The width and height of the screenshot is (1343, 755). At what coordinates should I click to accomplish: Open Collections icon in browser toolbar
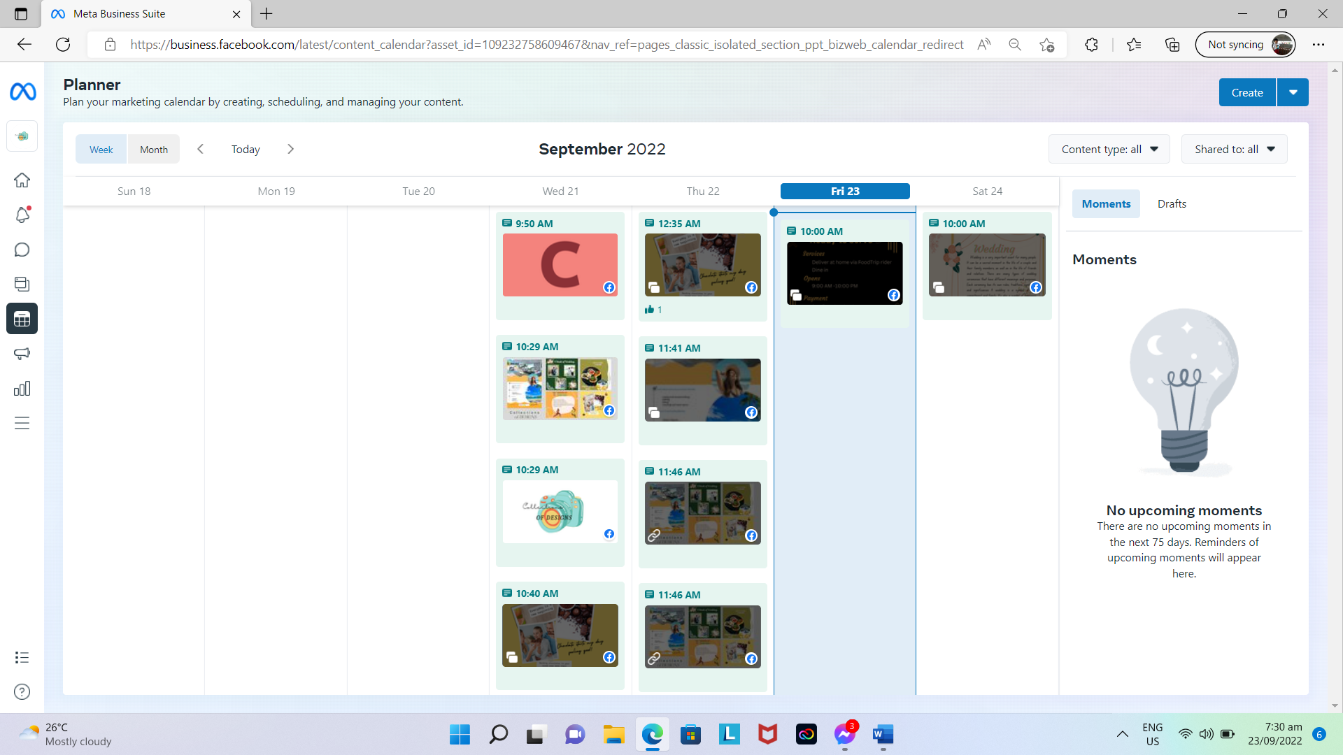pos(1172,45)
